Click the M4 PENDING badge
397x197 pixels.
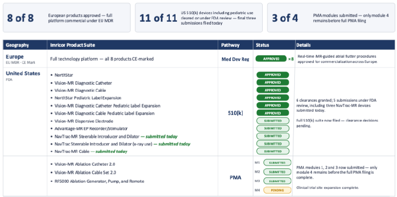(x=277, y=190)
